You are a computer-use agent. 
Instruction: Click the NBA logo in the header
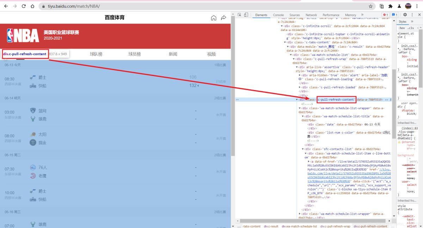[x=23, y=35]
